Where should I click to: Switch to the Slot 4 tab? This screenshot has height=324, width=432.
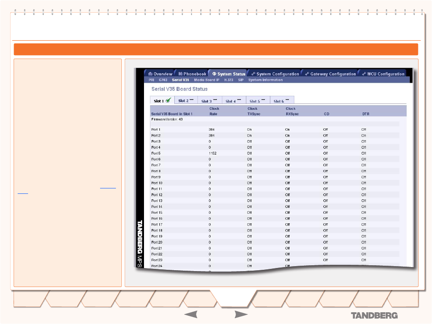(234, 100)
